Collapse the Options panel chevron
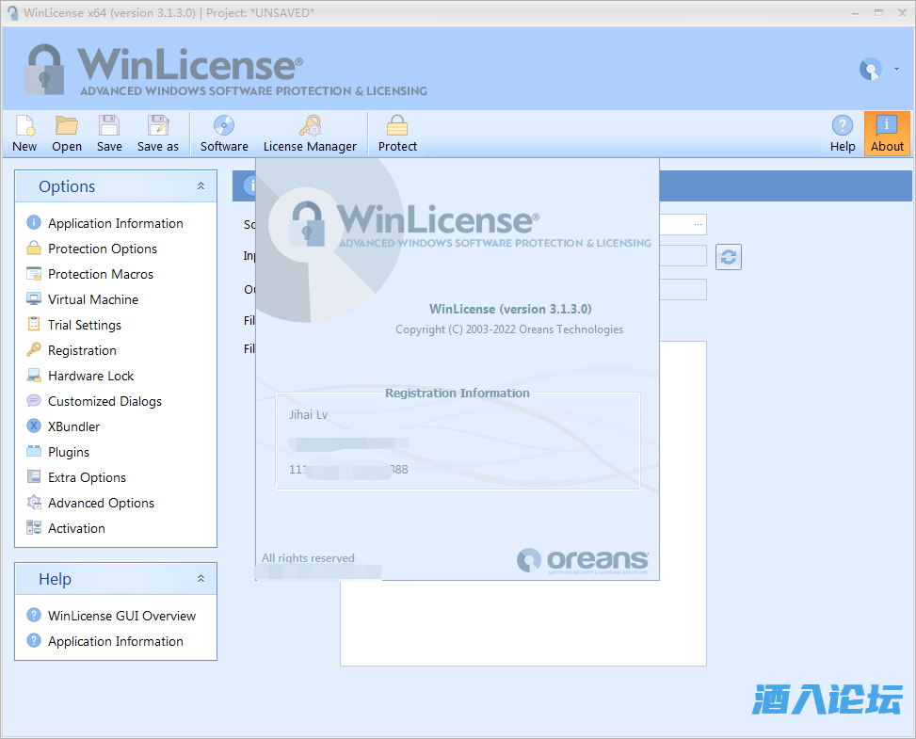916x739 pixels. (201, 186)
